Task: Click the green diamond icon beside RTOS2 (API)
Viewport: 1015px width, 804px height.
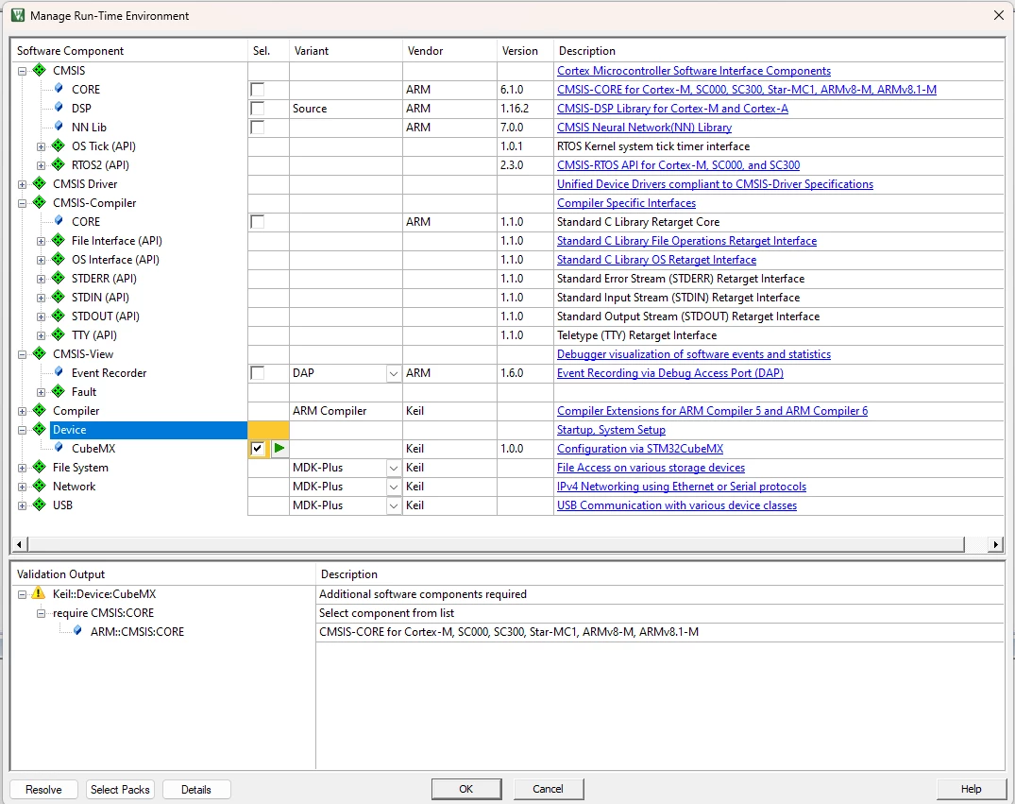Action: click(59, 164)
